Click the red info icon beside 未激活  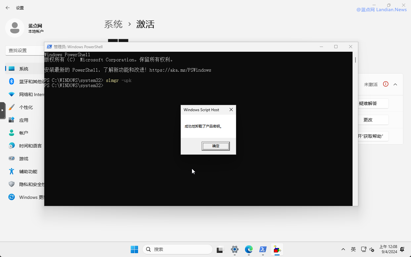tap(386, 84)
